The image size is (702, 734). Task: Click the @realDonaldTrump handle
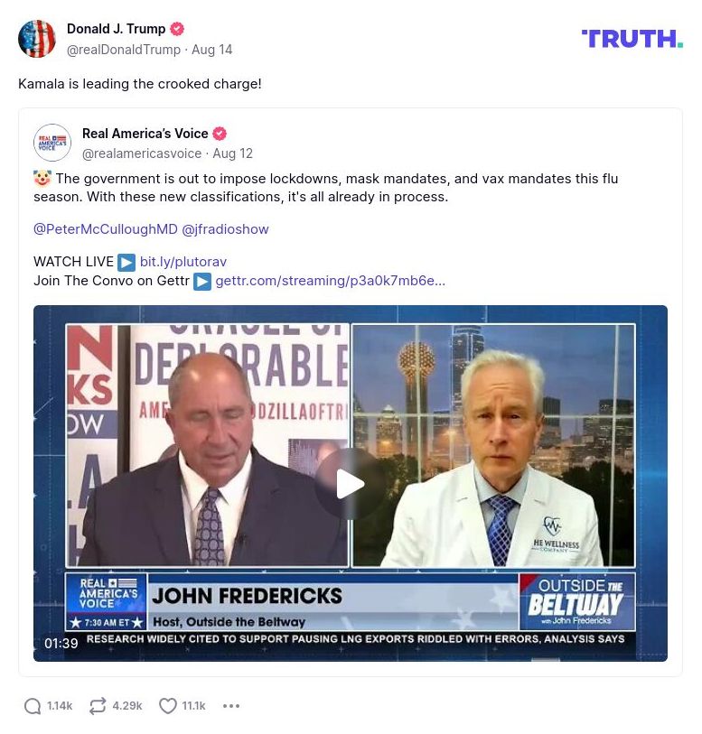[124, 50]
